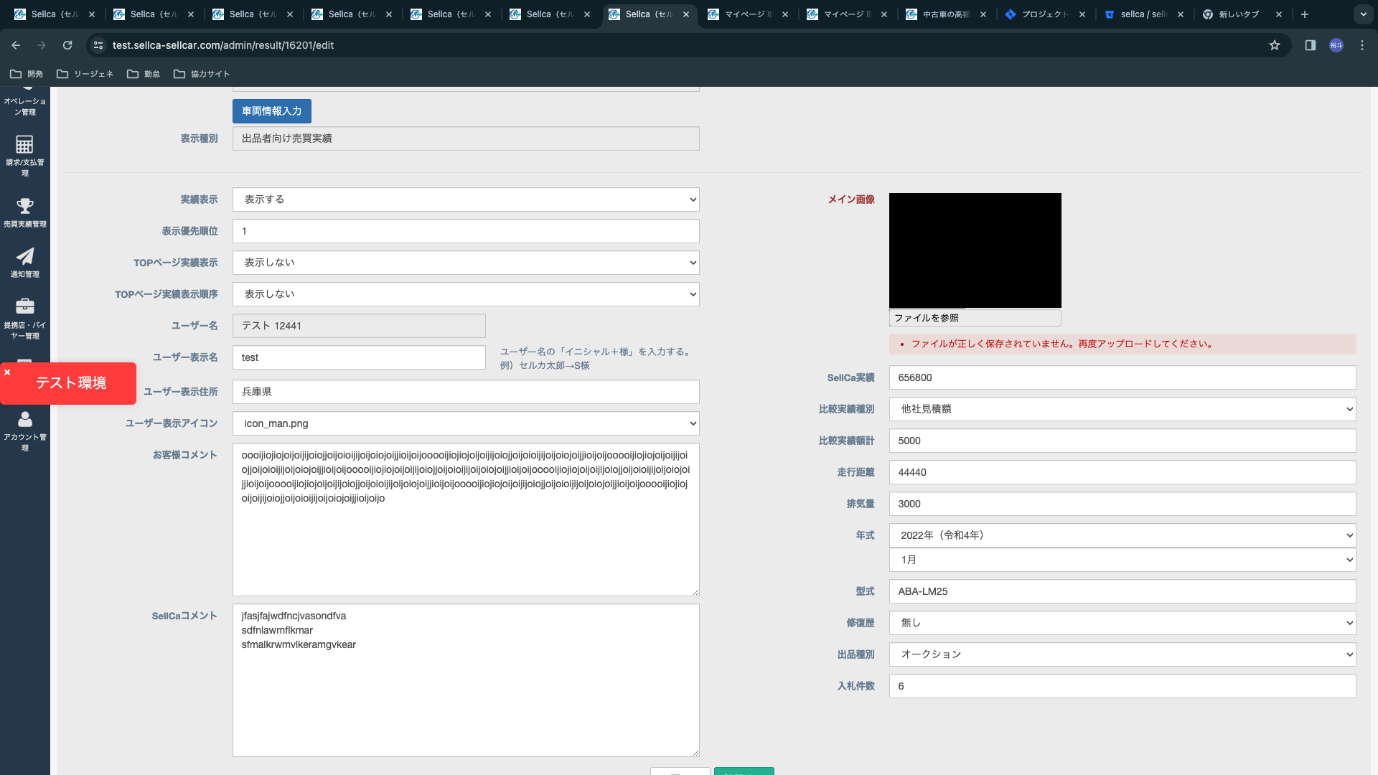Expand the TOPページ実績表示 dropdown
The image size is (1378, 775).
(x=465, y=263)
